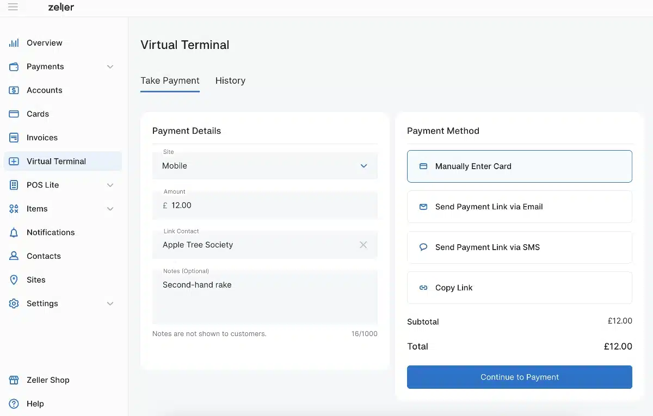
Task: Click the Settings gear icon
Action: coord(14,303)
